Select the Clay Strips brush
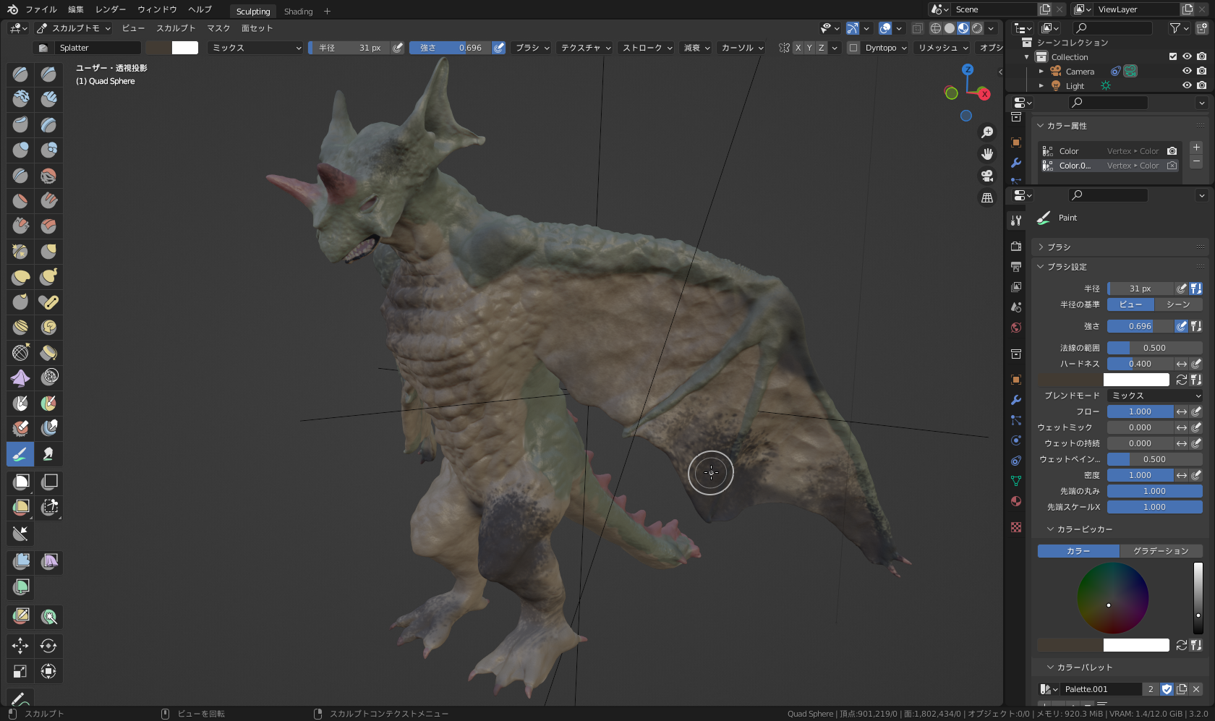The image size is (1215, 721). (48, 100)
